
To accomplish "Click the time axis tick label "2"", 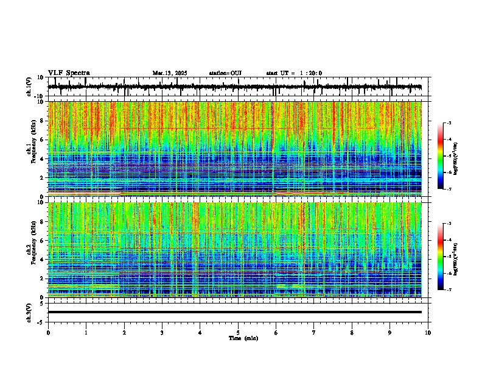I will (x=124, y=333).
